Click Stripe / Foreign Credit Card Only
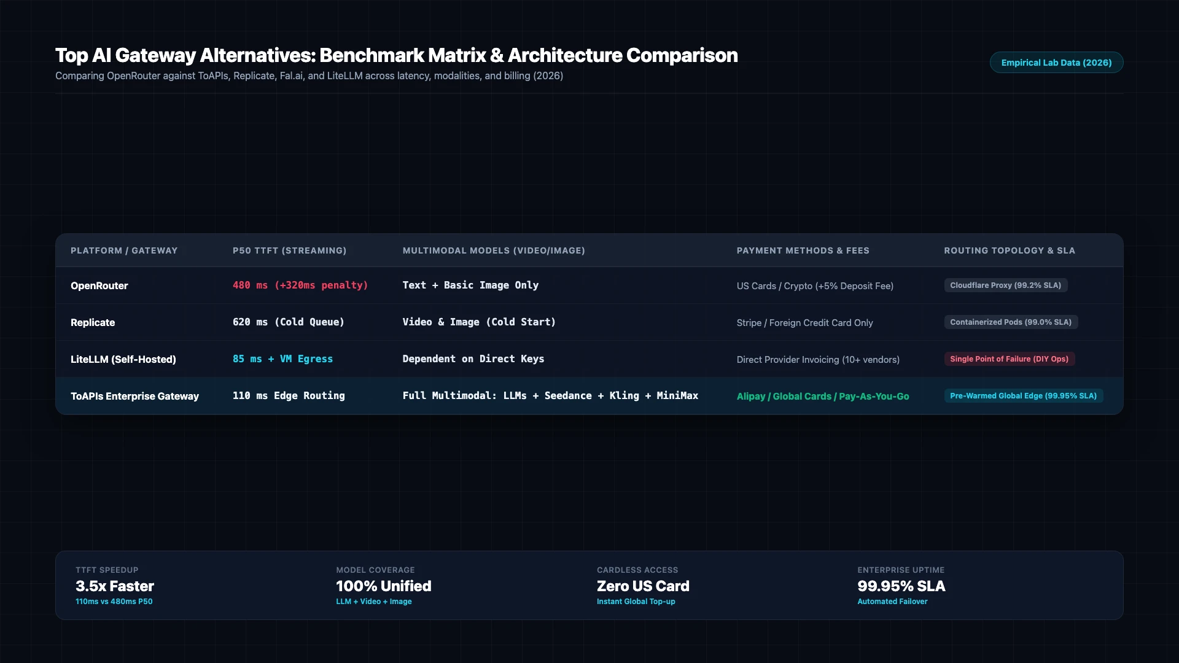1179x663 pixels. 804,323
